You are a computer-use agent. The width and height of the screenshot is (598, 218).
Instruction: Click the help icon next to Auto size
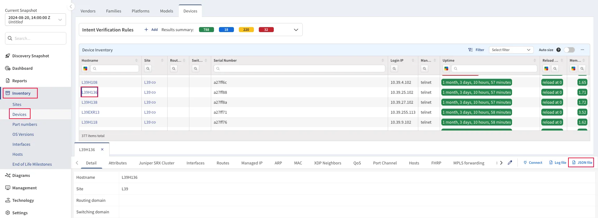[x=558, y=50]
